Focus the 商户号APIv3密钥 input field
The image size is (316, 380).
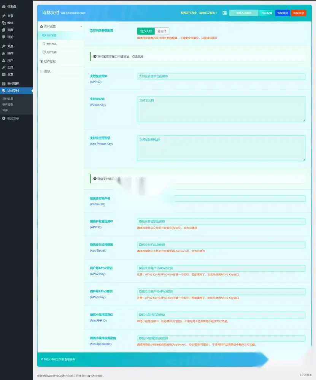pos(221,291)
